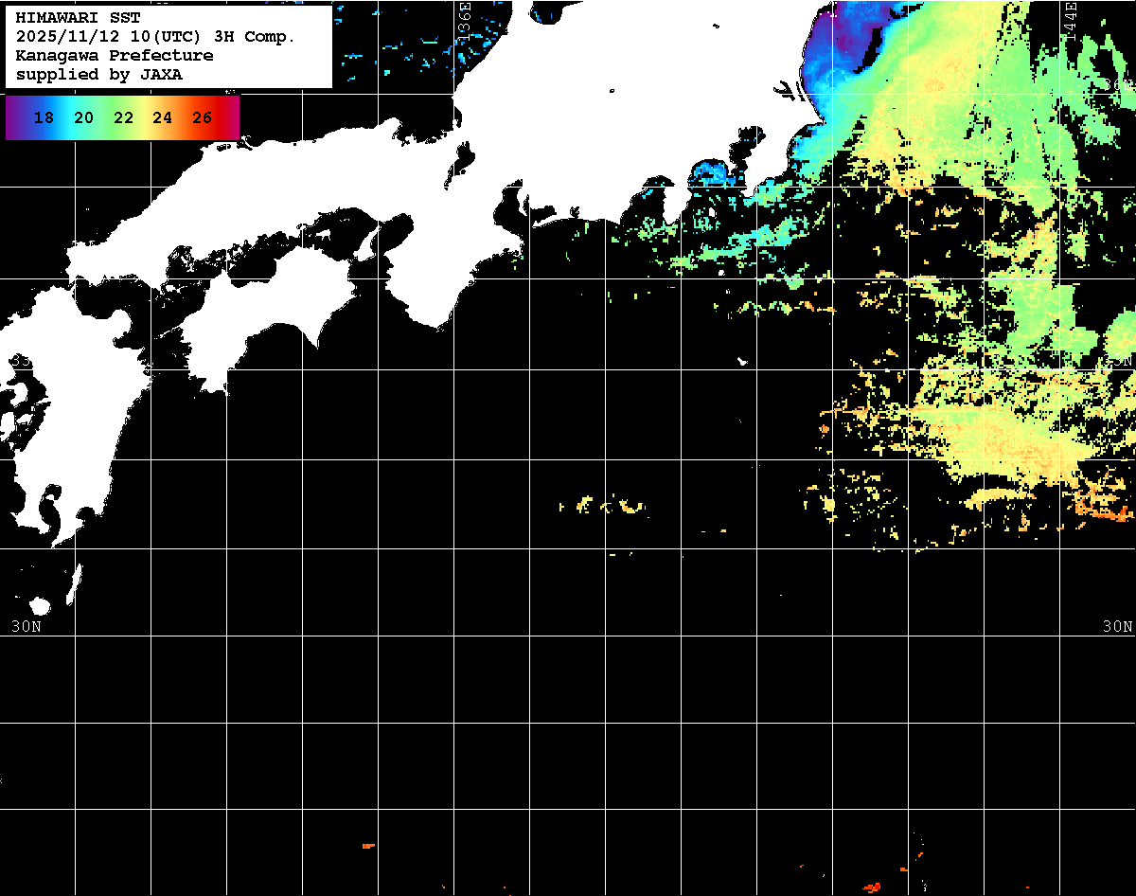Select the 18 value on color scale
Viewport: 1136px width, 896px height.
coord(43,118)
